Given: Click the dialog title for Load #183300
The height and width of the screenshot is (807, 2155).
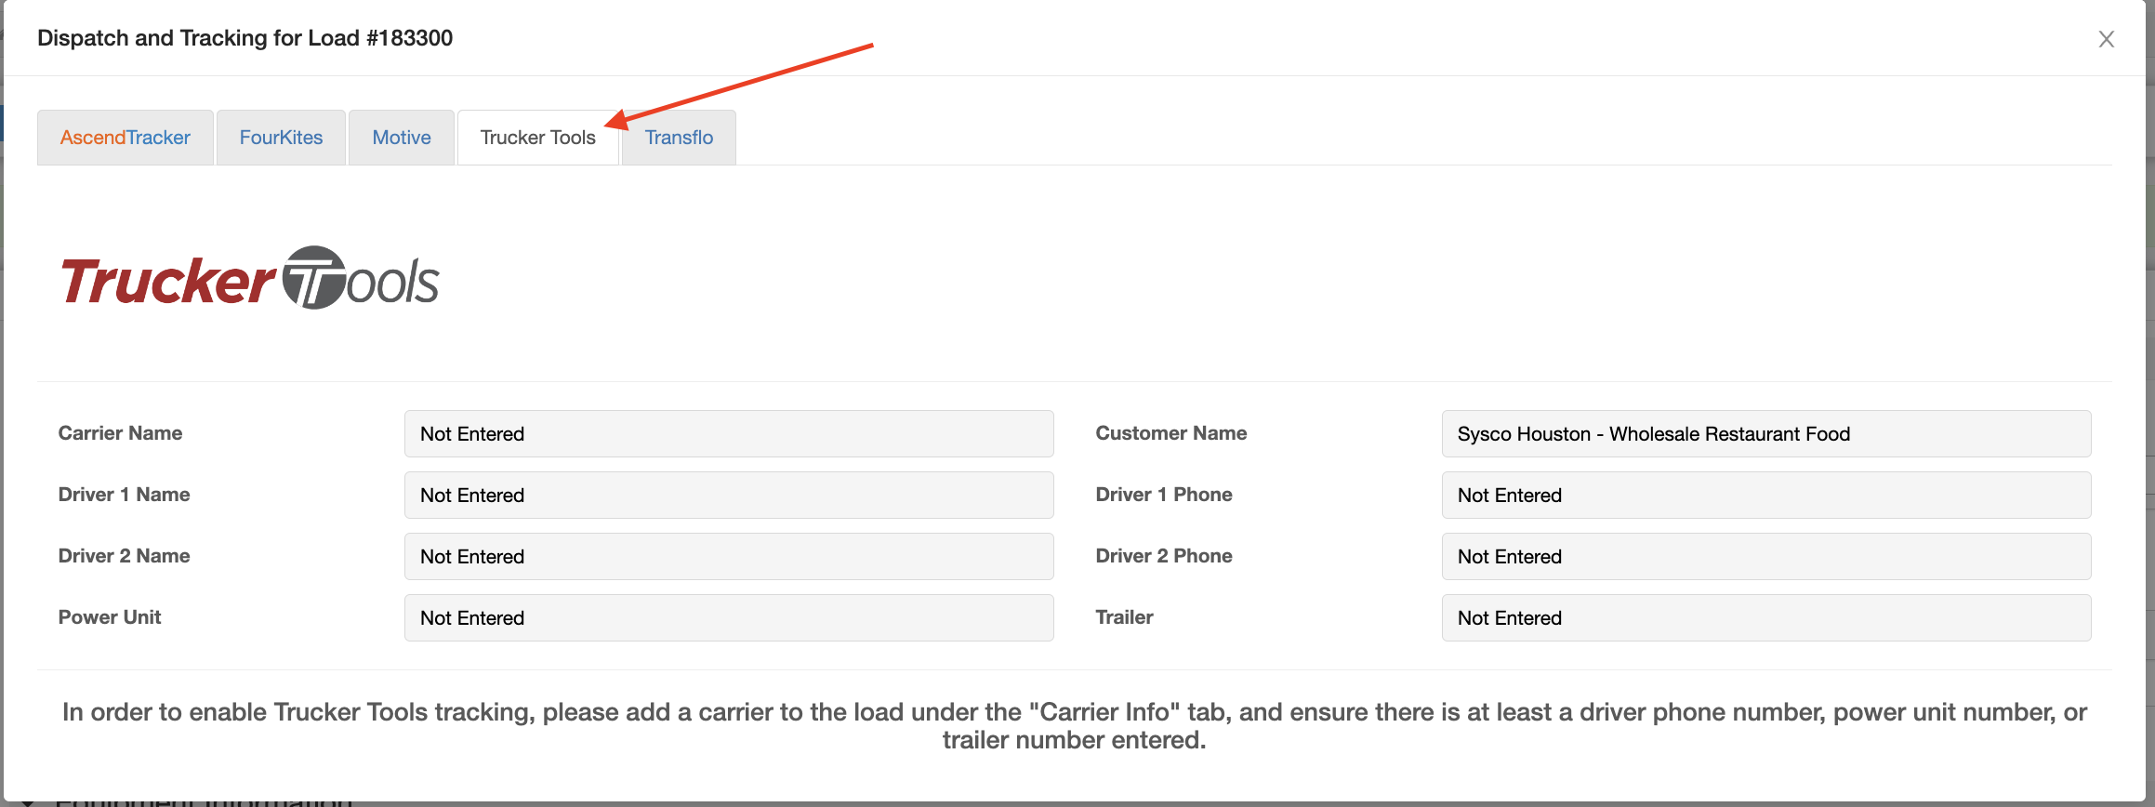Looking at the screenshot, I should (x=245, y=38).
